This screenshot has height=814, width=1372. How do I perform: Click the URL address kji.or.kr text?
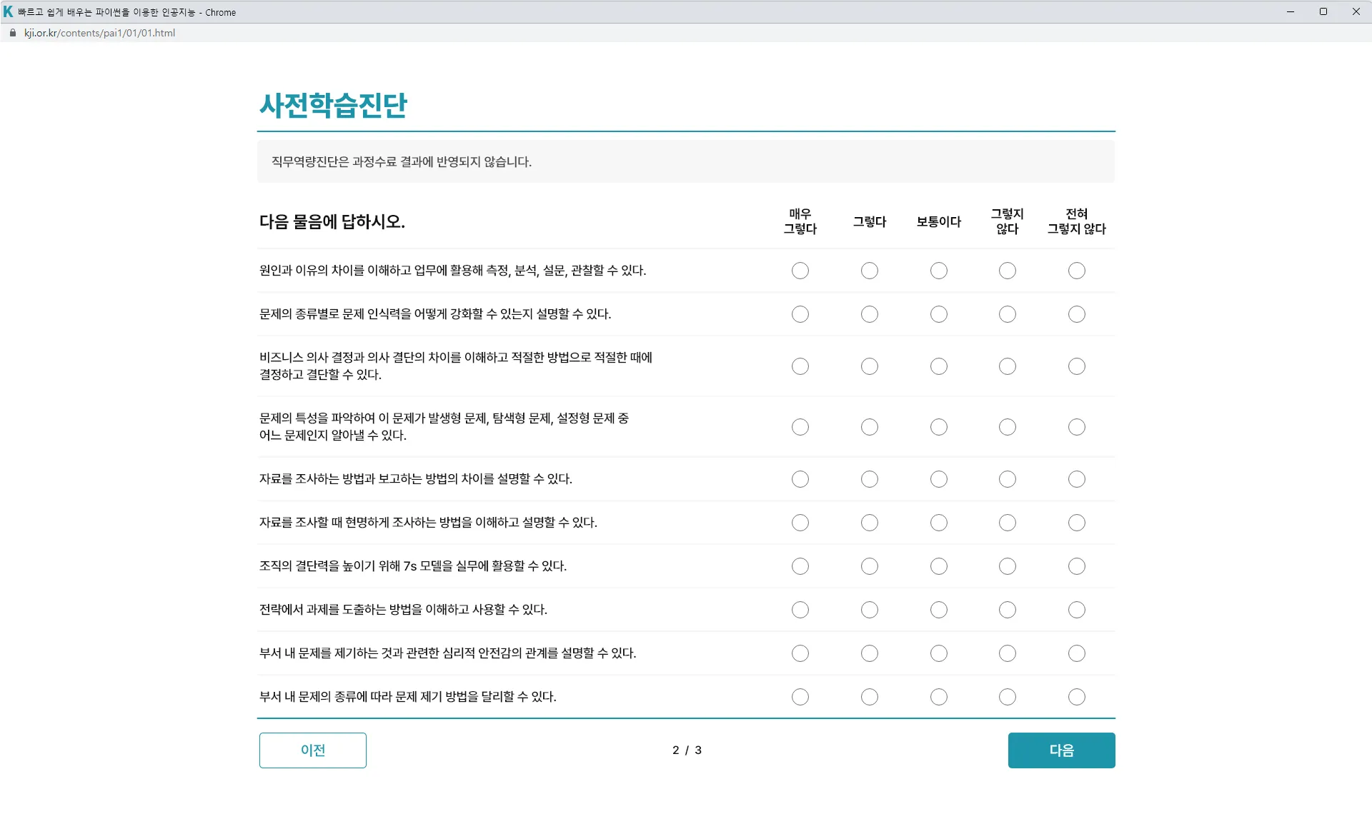click(99, 33)
